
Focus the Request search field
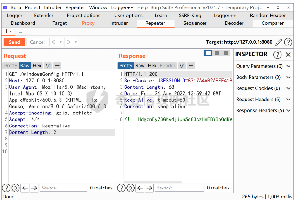[x=64, y=188]
